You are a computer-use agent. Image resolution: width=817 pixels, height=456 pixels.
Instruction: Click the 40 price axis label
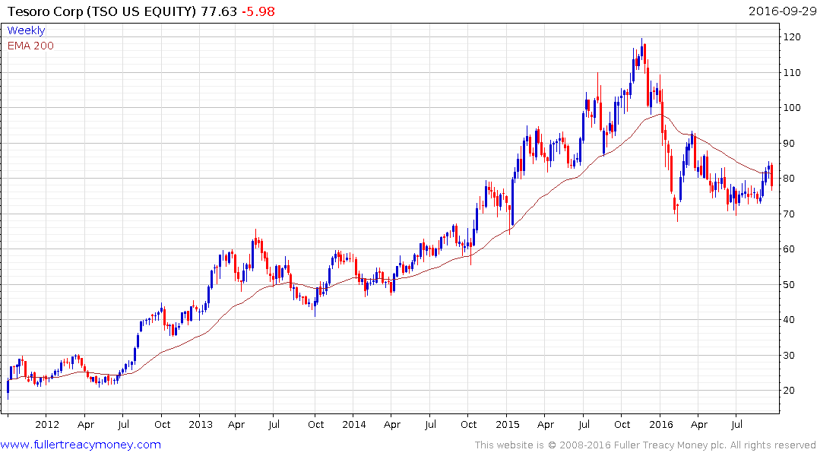[789, 320]
